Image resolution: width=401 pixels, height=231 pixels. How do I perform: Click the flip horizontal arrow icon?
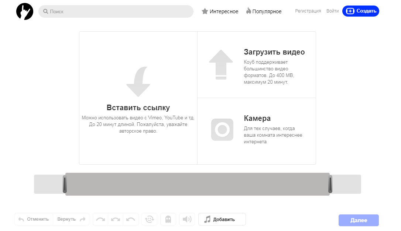tap(115, 219)
